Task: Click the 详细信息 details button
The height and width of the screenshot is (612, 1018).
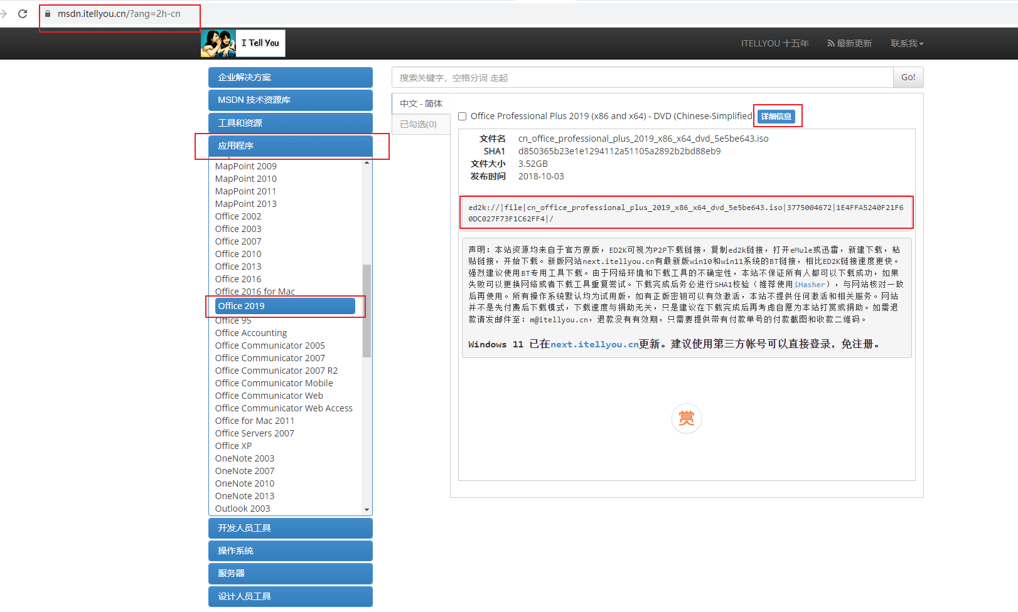Action: tap(776, 116)
